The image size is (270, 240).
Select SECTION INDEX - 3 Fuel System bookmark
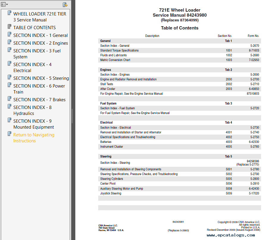[x=37, y=54]
